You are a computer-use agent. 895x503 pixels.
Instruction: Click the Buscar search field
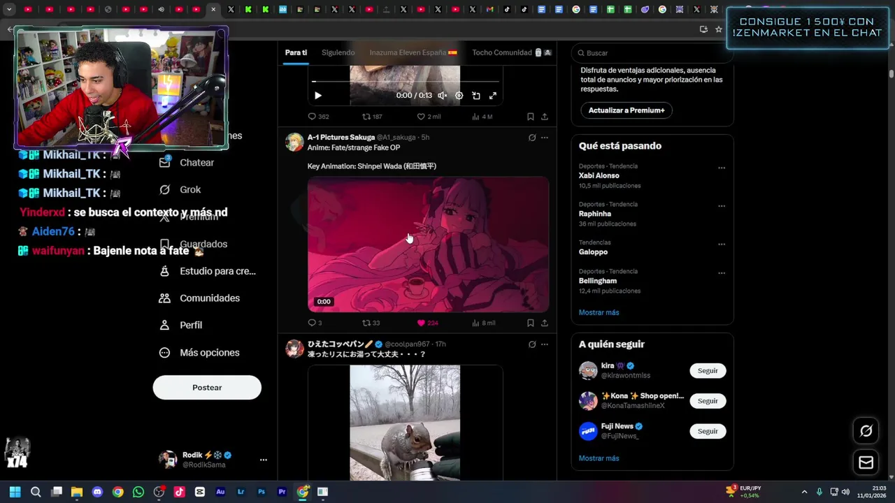pyautogui.click(x=652, y=53)
